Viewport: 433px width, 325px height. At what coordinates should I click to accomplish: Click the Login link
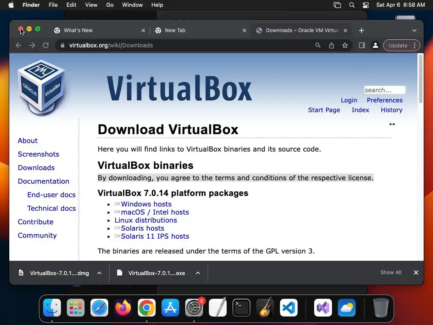pos(349,100)
